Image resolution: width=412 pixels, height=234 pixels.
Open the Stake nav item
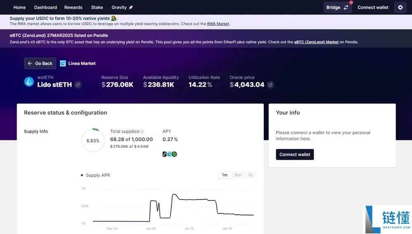click(x=97, y=7)
